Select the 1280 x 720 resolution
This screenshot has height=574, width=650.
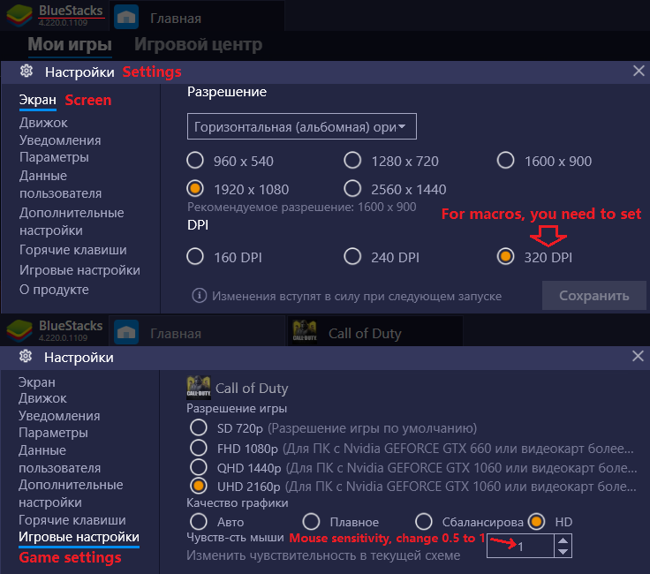coord(352,161)
